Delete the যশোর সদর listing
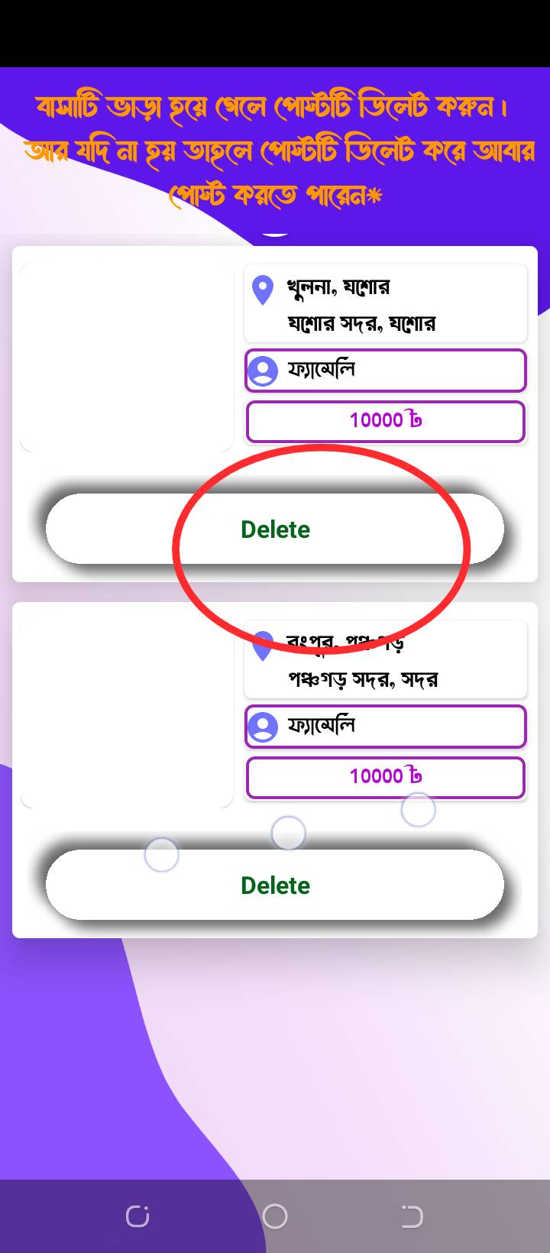Screen dimensions: 550x1253 (275, 529)
